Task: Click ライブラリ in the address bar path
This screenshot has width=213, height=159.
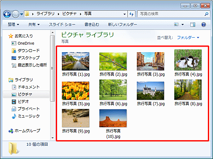Action: [46, 14]
